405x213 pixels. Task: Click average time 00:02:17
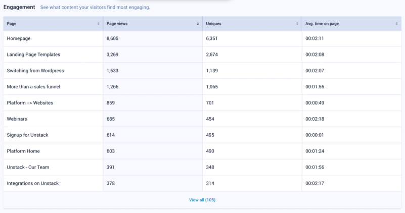coord(314,183)
